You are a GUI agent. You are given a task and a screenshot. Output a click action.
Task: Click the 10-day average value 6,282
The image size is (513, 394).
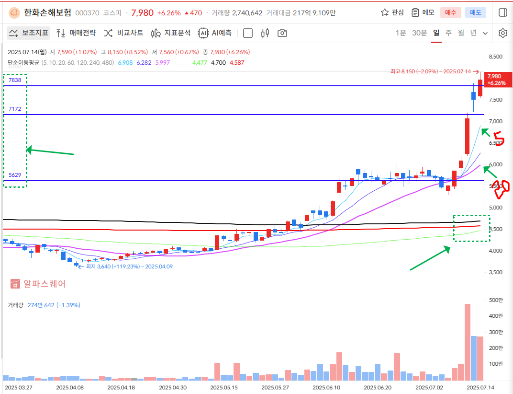coord(144,63)
